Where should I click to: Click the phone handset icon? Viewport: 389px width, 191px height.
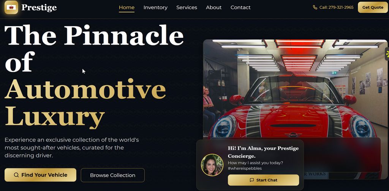pos(315,8)
